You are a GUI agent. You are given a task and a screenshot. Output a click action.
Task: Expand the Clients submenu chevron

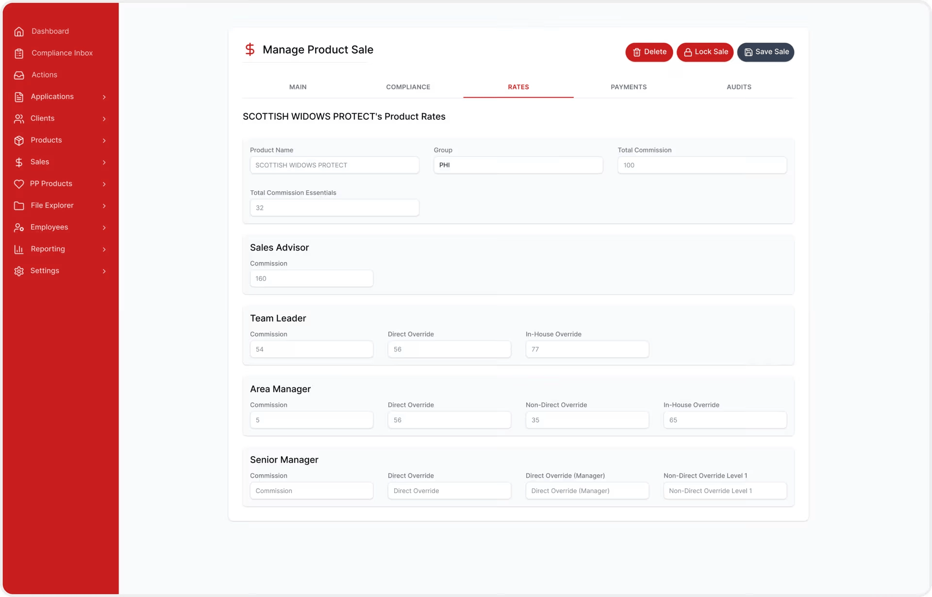click(104, 119)
